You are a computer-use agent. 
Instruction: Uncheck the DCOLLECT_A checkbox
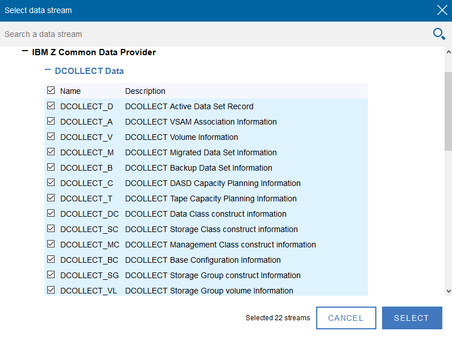51,121
